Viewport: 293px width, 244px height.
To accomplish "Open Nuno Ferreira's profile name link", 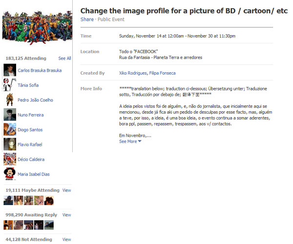I will point(31,115).
